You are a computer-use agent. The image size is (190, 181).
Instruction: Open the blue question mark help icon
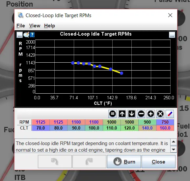point(32,35)
